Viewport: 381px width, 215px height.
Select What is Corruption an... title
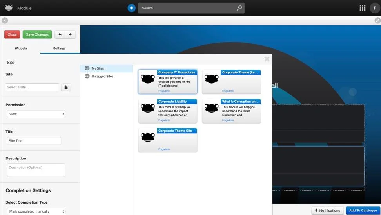click(x=241, y=102)
